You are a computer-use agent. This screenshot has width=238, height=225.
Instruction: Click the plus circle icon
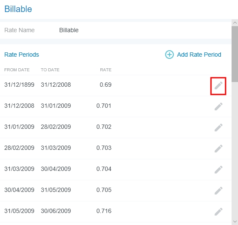(x=169, y=55)
